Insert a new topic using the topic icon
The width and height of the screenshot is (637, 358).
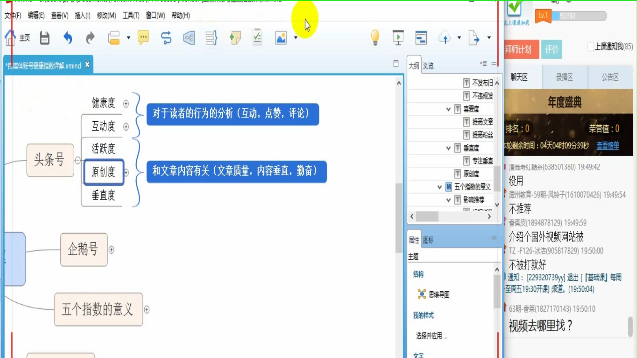pyautogui.click(x=114, y=38)
